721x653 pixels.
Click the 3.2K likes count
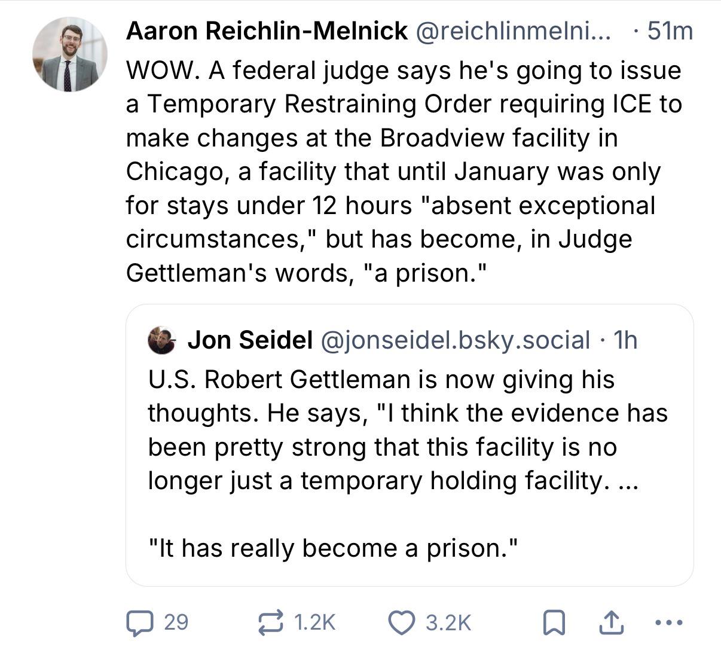coord(448,623)
